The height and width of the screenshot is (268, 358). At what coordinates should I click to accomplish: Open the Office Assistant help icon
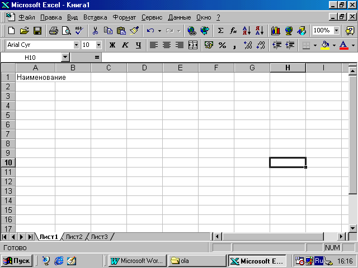click(350, 31)
